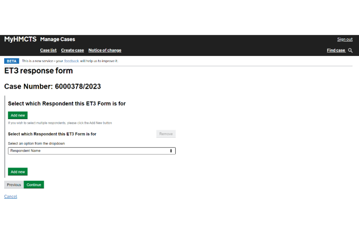The image size is (359, 239).
Task: Select Notice of change from the navigation
Action: tap(105, 50)
